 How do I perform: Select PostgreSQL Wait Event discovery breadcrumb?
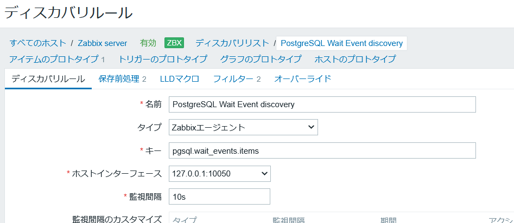tap(341, 43)
